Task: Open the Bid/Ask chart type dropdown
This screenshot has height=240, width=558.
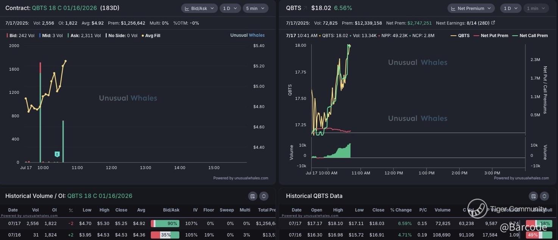Action: point(199,8)
